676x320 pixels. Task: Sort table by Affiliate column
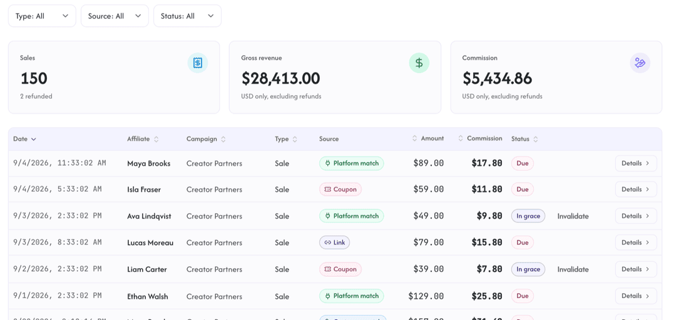(x=143, y=139)
